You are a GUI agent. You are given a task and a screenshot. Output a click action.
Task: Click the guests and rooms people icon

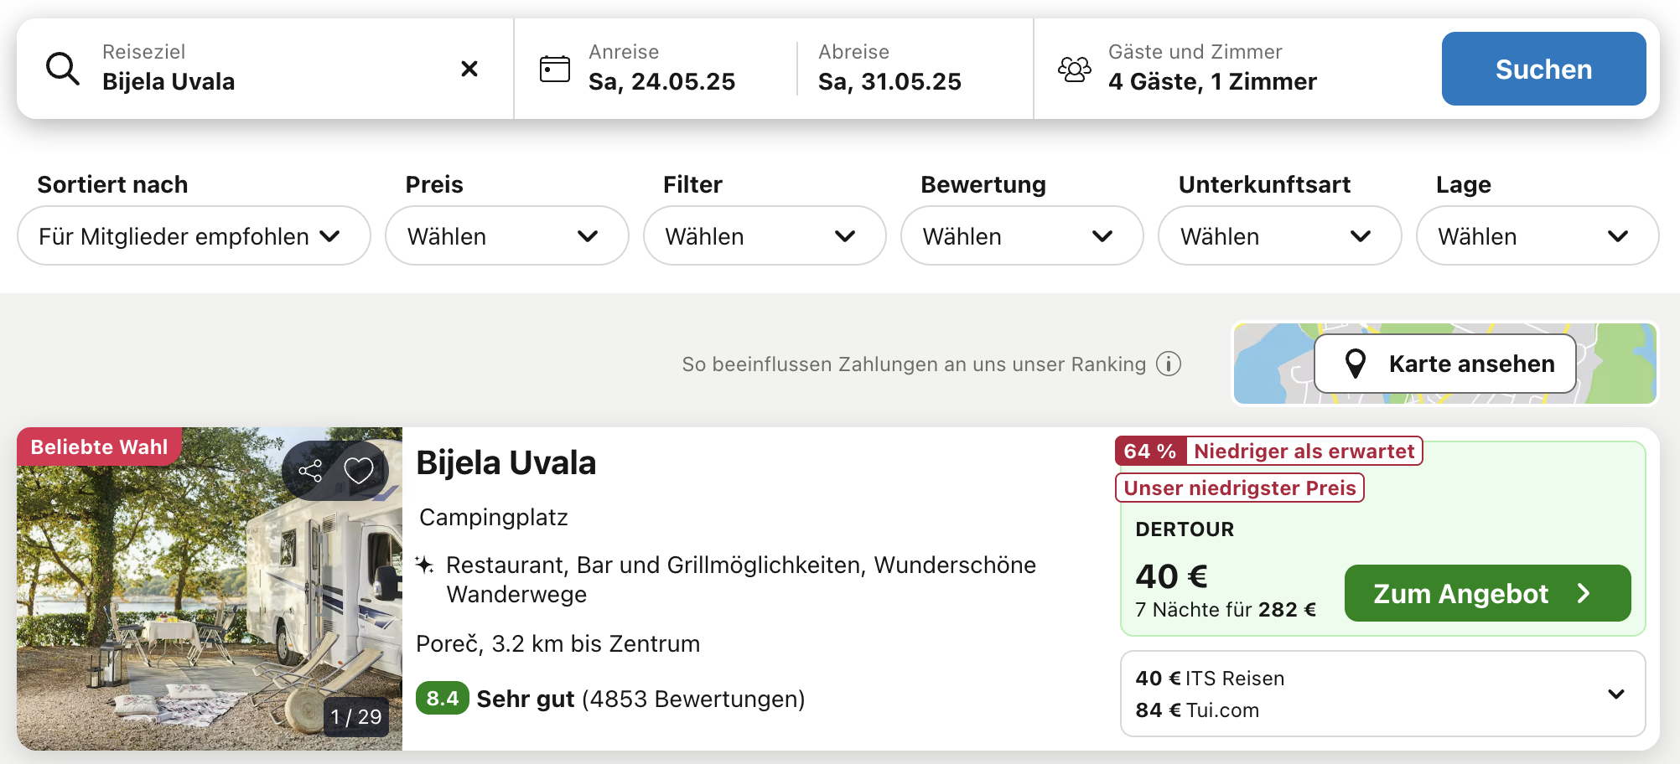(1075, 69)
